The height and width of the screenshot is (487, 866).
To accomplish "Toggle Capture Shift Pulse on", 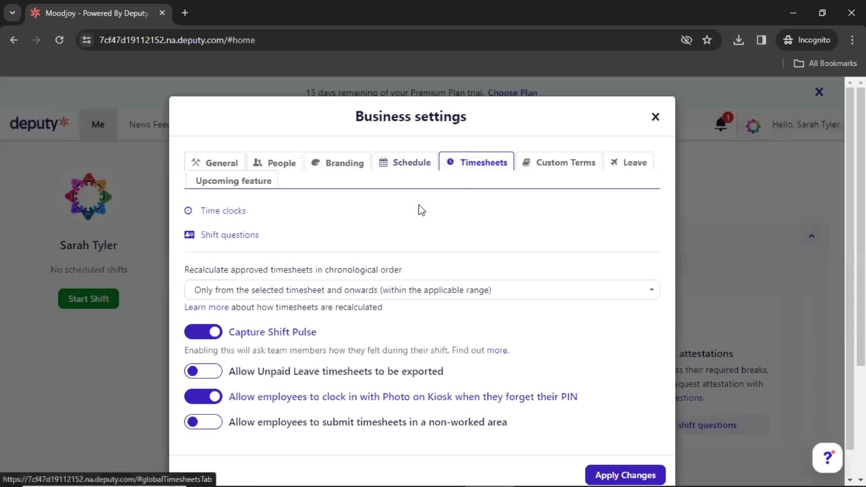I will (203, 332).
